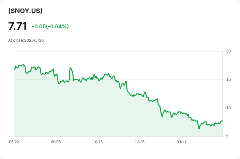Click the 15 horizontal gridline
Viewport: 240px width, 159px height.
(118, 79)
